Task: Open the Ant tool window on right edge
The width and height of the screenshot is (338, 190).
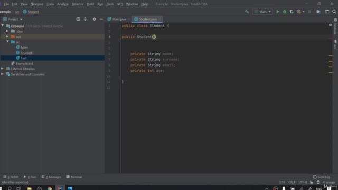Action: (x=335, y=44)
